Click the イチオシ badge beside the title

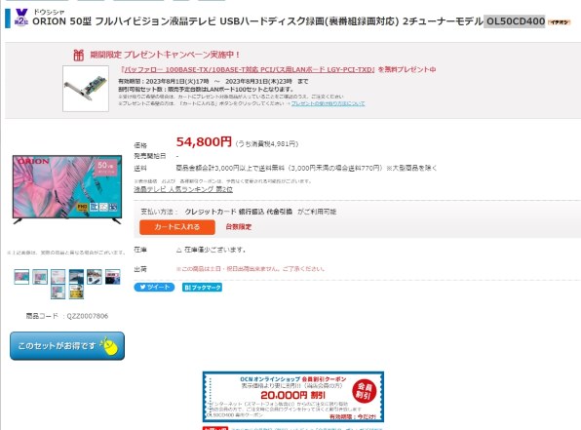560,21
